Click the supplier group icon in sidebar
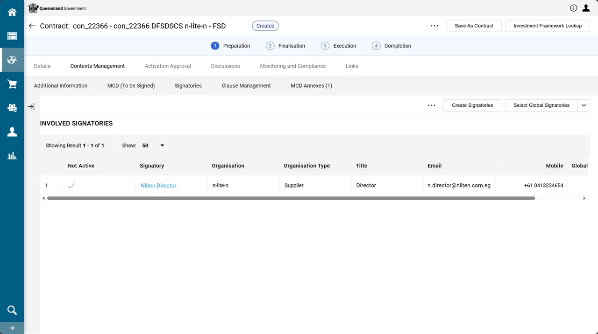This screenshot has width=598, height=334. coord(12,108)
